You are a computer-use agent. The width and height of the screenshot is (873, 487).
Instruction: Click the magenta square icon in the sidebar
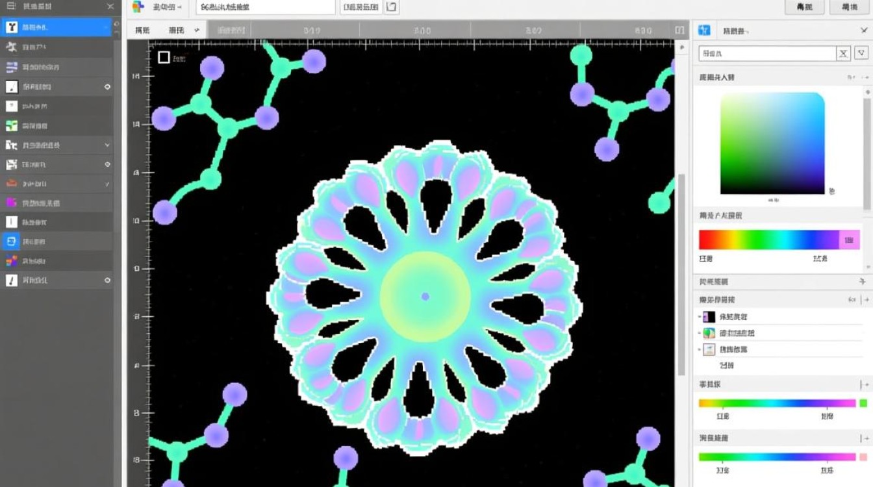point(11,203)
